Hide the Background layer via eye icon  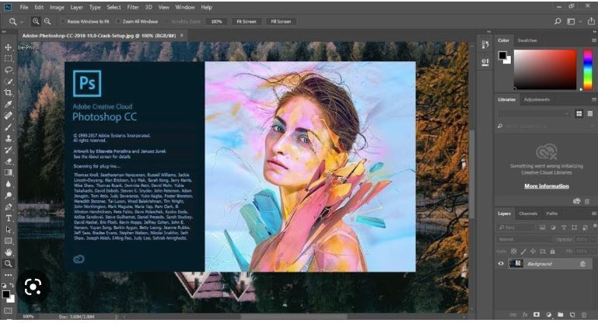tap(501, 264)
